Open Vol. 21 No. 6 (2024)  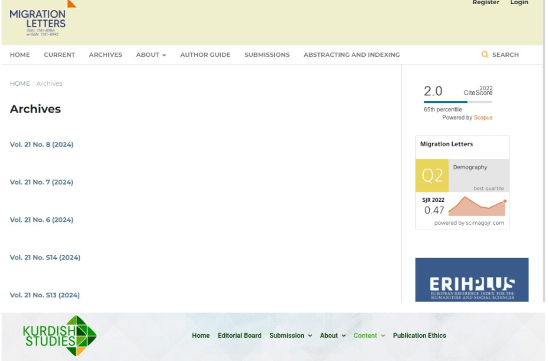click(x=41, y=220)
